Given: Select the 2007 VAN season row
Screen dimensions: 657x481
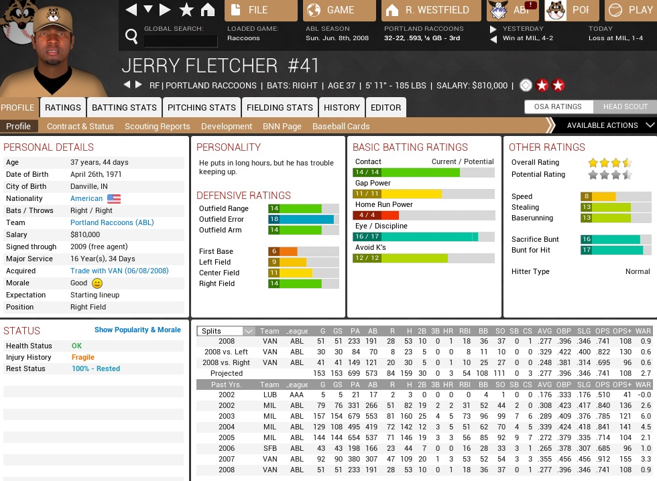Looking at the screenshot, I should pos(424,460).
